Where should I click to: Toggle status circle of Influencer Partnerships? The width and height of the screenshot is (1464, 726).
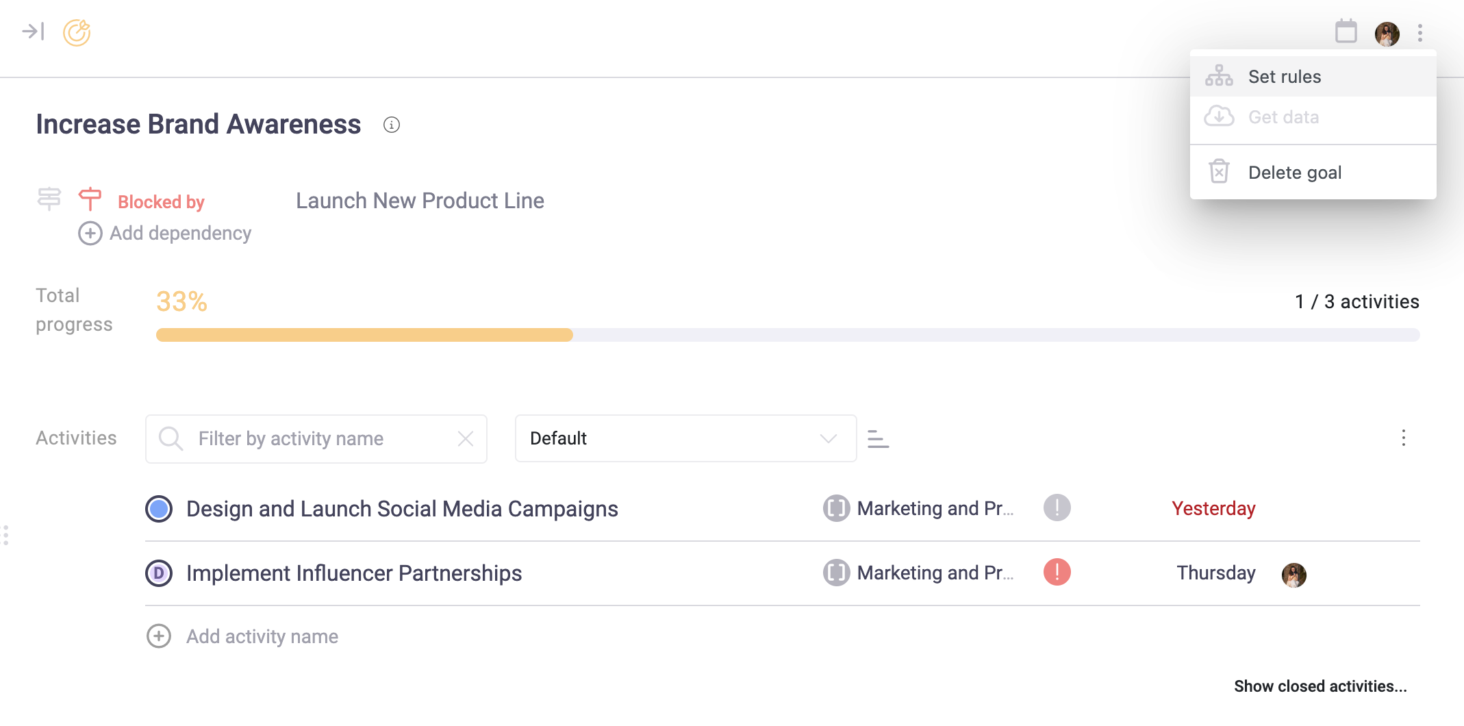point(159,573)
